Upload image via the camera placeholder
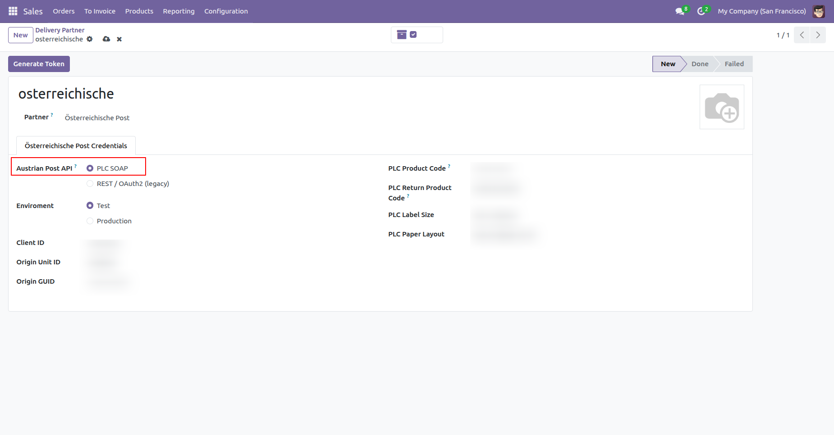Image resolution: width=834 pixels, height=435 pixels. (x=722, y=107)
